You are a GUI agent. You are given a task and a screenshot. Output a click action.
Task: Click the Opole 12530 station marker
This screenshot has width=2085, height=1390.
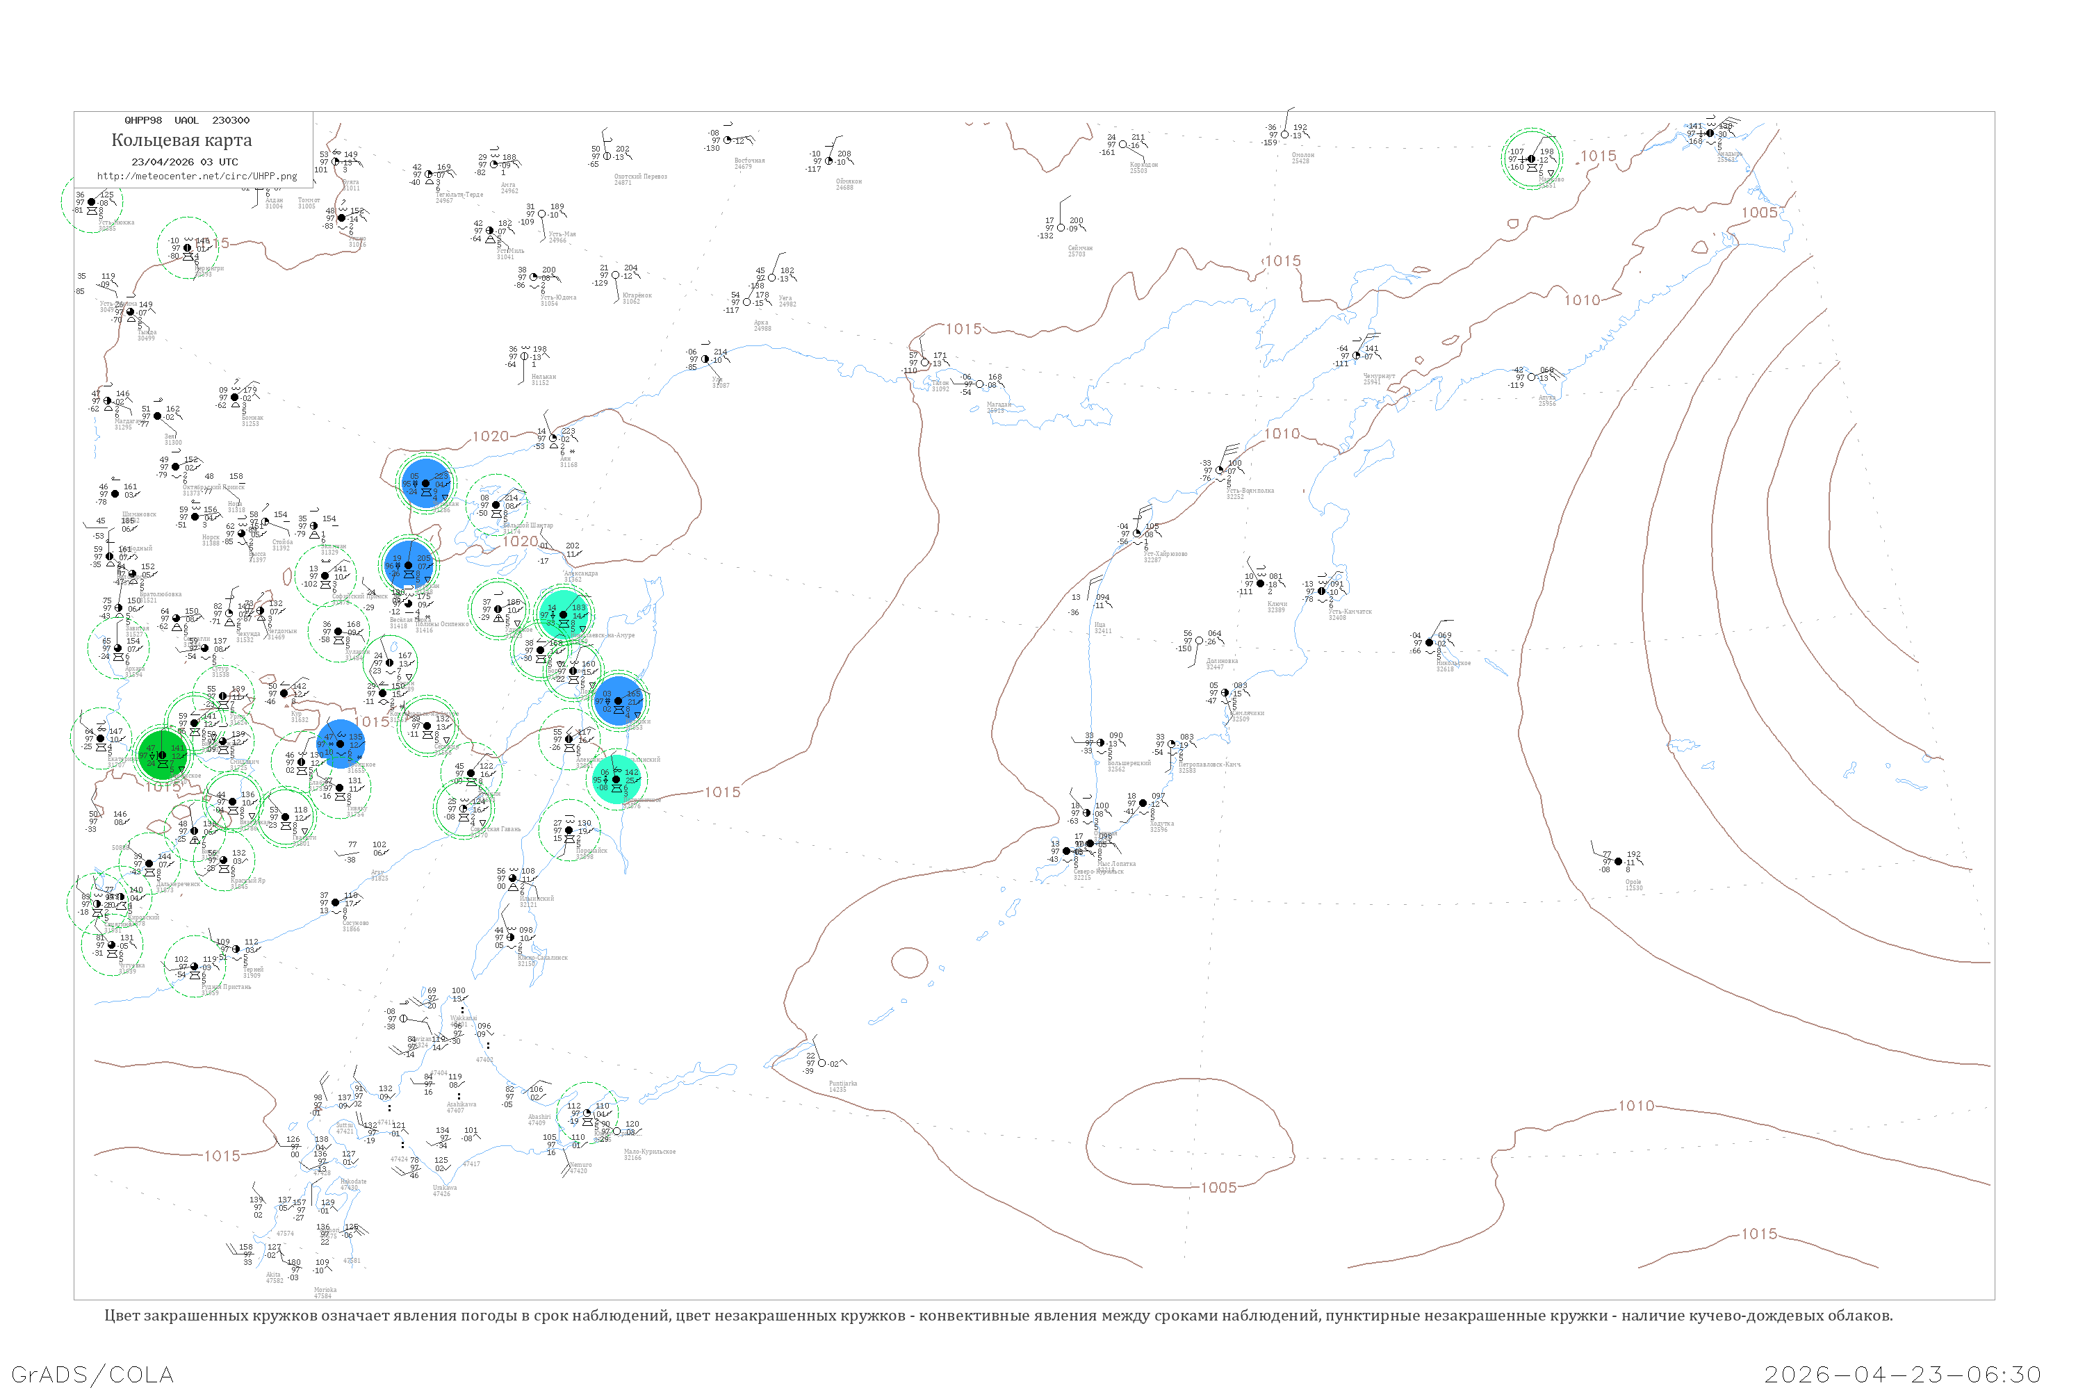click(x=1619, y=861)
